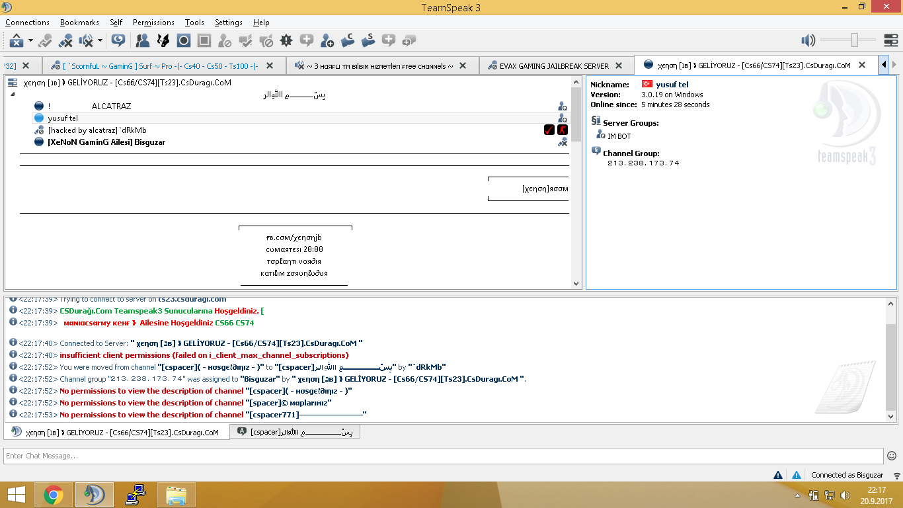
Task: Click the Enter Chat Message input field
Action: pos(444,456)
